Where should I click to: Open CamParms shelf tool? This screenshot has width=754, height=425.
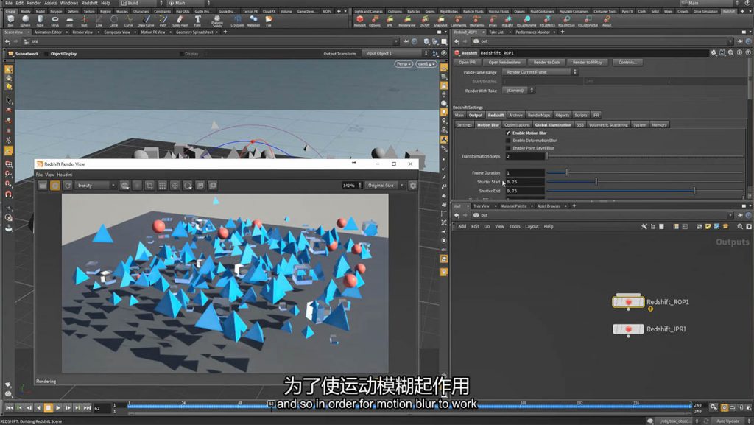[458, 21]
